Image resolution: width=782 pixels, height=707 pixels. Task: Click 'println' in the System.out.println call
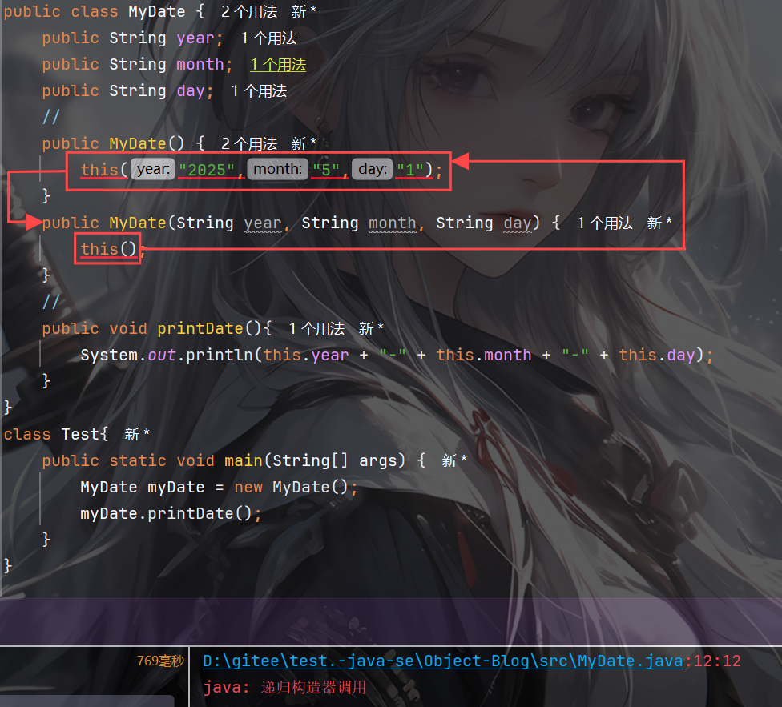(x=219, y=355)
